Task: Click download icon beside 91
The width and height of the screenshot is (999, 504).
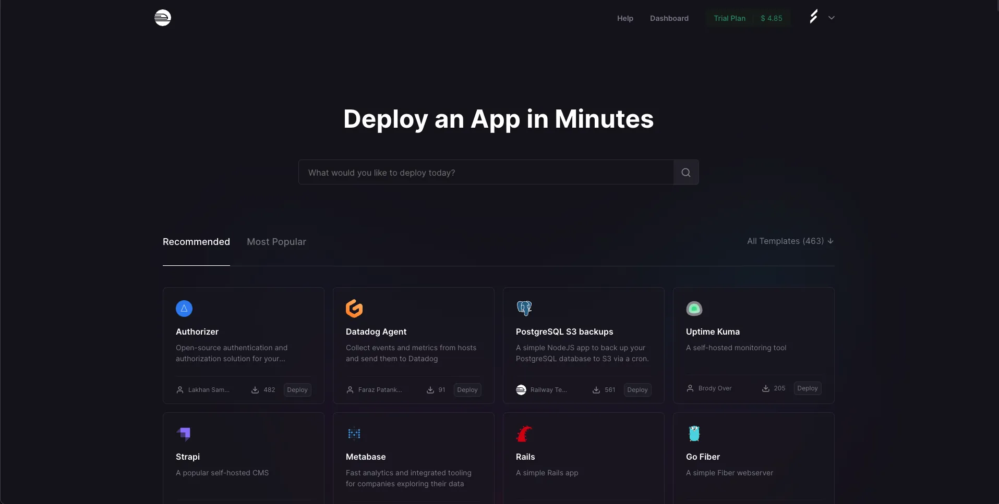Action: 430,390
